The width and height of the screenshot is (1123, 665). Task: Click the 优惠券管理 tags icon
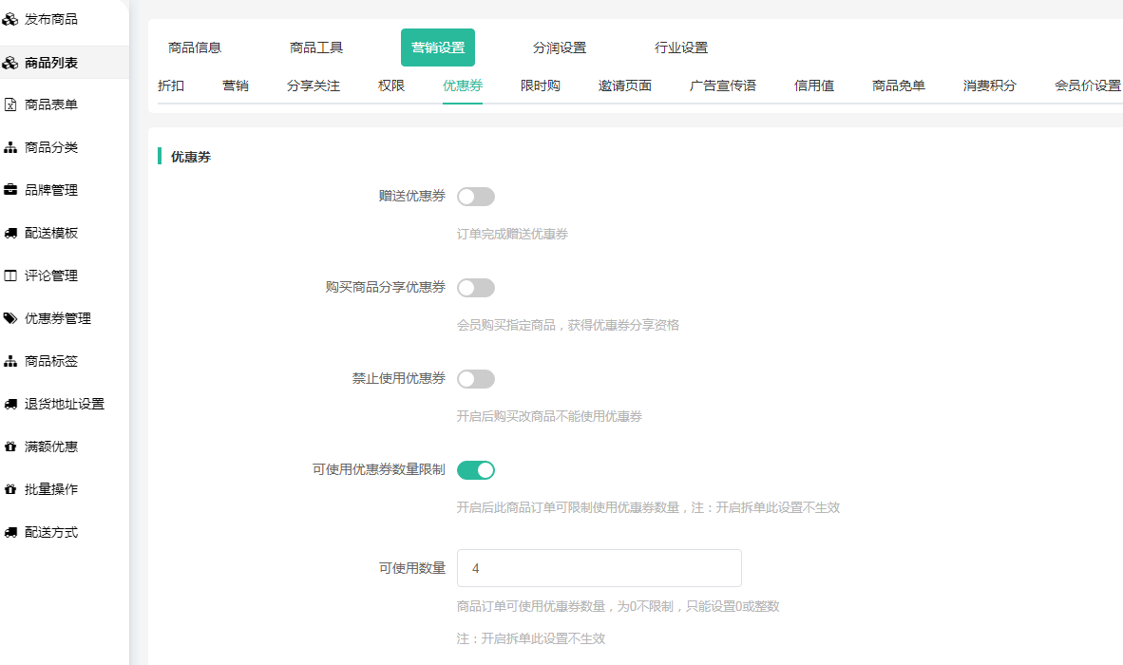10,318
